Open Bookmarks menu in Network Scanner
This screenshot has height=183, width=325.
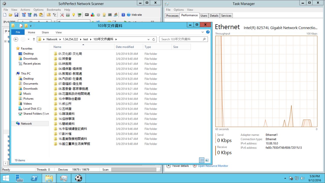(54, 10)
